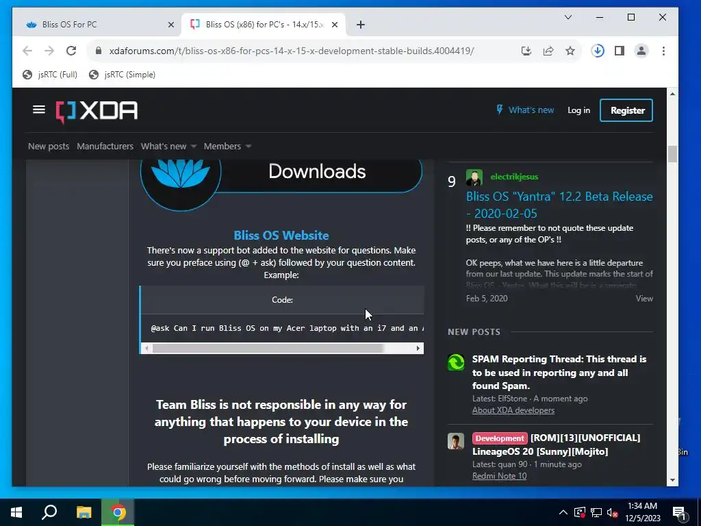The image size is (701, 526).
Task: Click the Feb 5, 2020 date
Action: pyautogui.click(x=487, y=299)
